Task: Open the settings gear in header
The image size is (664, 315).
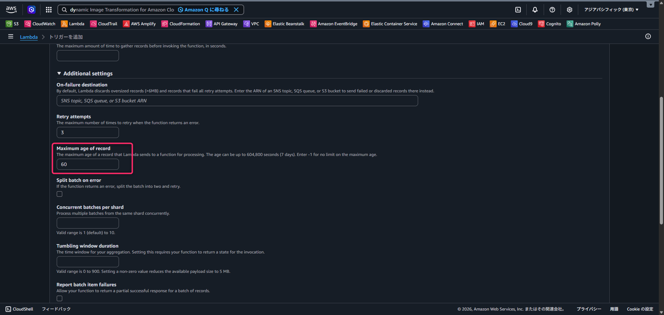Action: pyautogui.click(x=570, y=10)
